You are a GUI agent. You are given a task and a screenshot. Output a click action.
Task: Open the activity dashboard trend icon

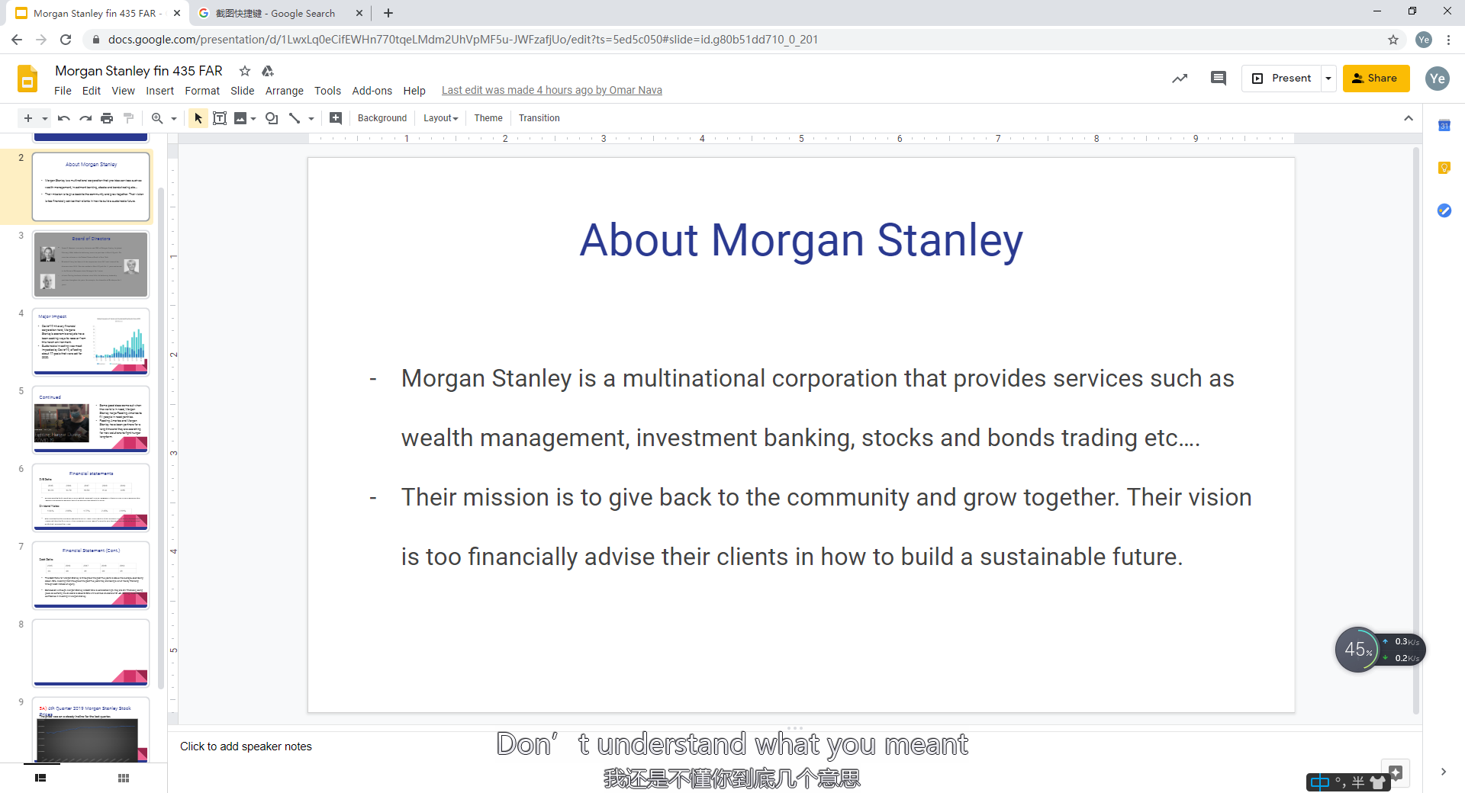pyautogui.click(x=1180, y=79)
